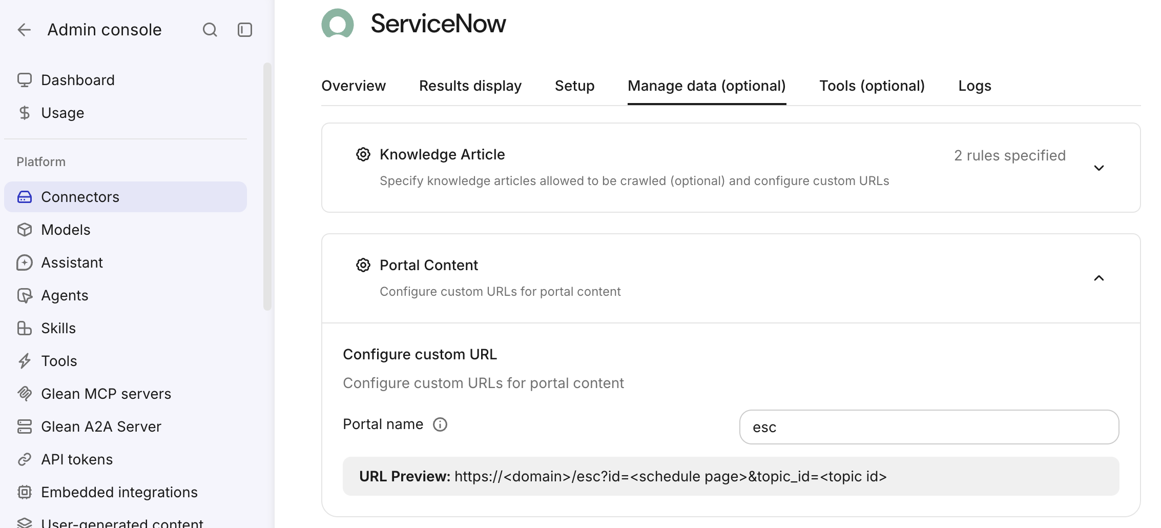Go to the Logs tab
Viewport: 1161px width, 528px height.
coord(975,86)
